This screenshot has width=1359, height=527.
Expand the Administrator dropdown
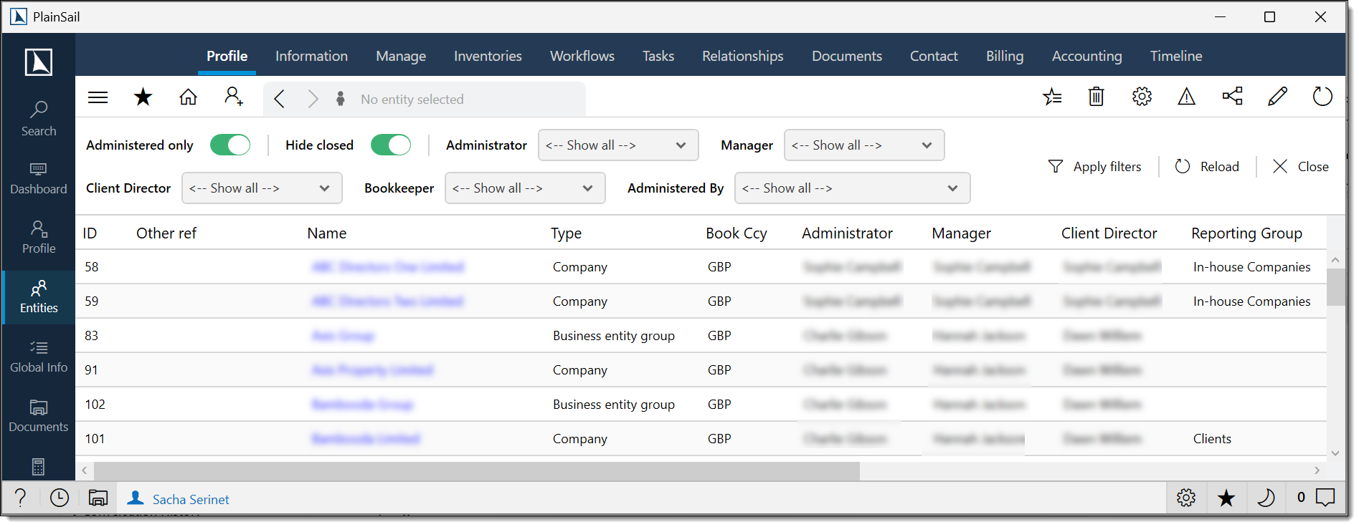click(618, 145)
